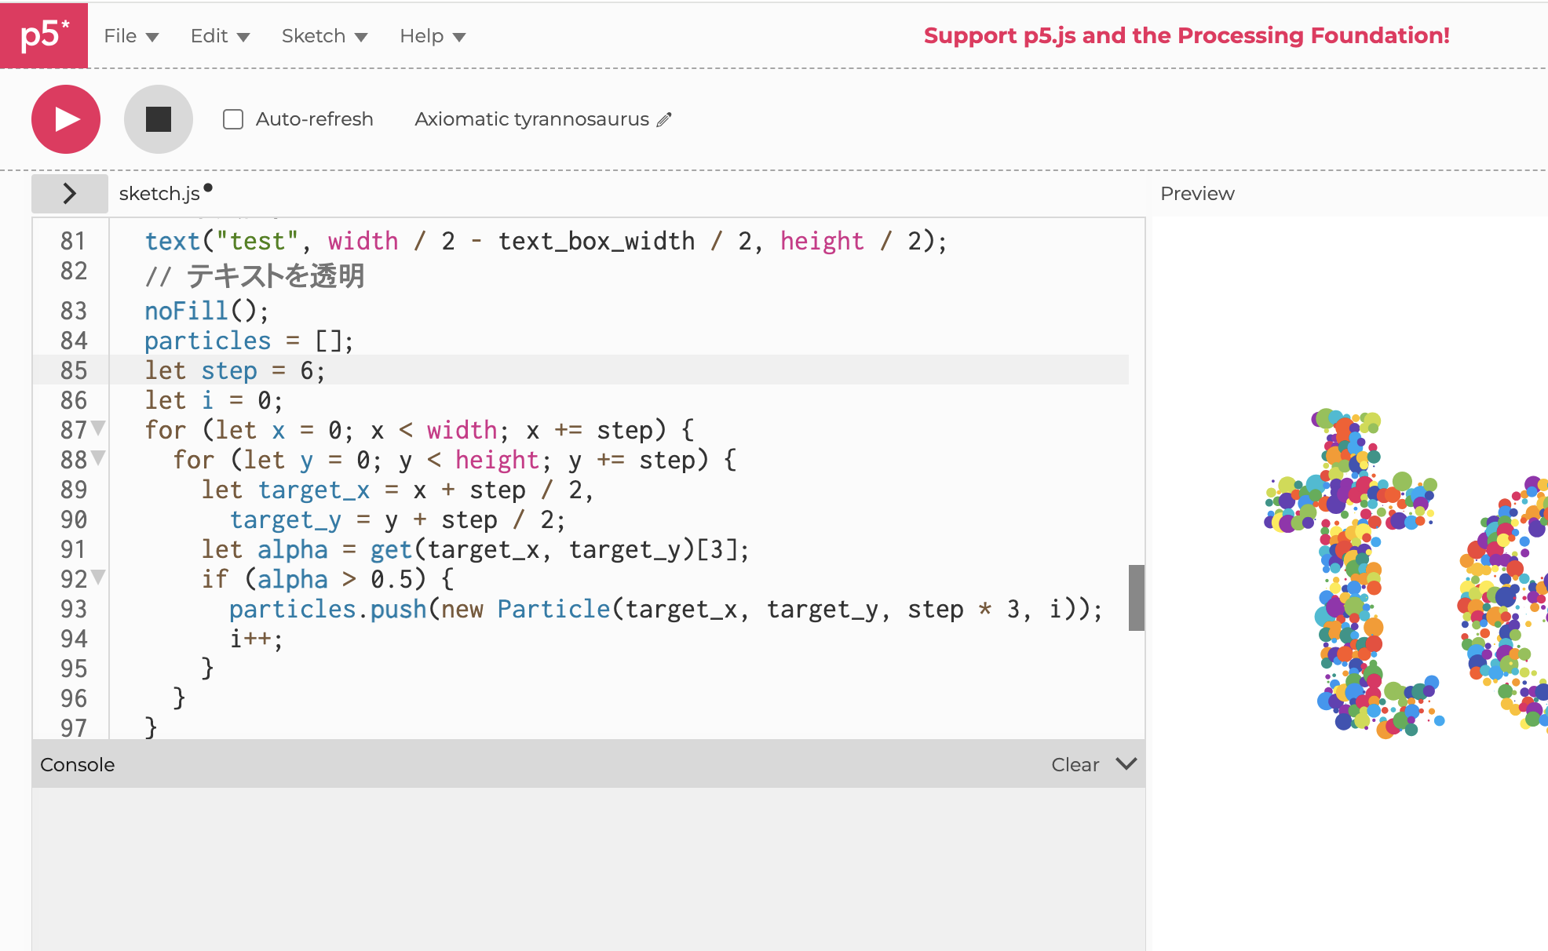This screenshot has width=1548, height=951.
Task: Rename the sketch using the pencil icon
Action: (664, 119)
